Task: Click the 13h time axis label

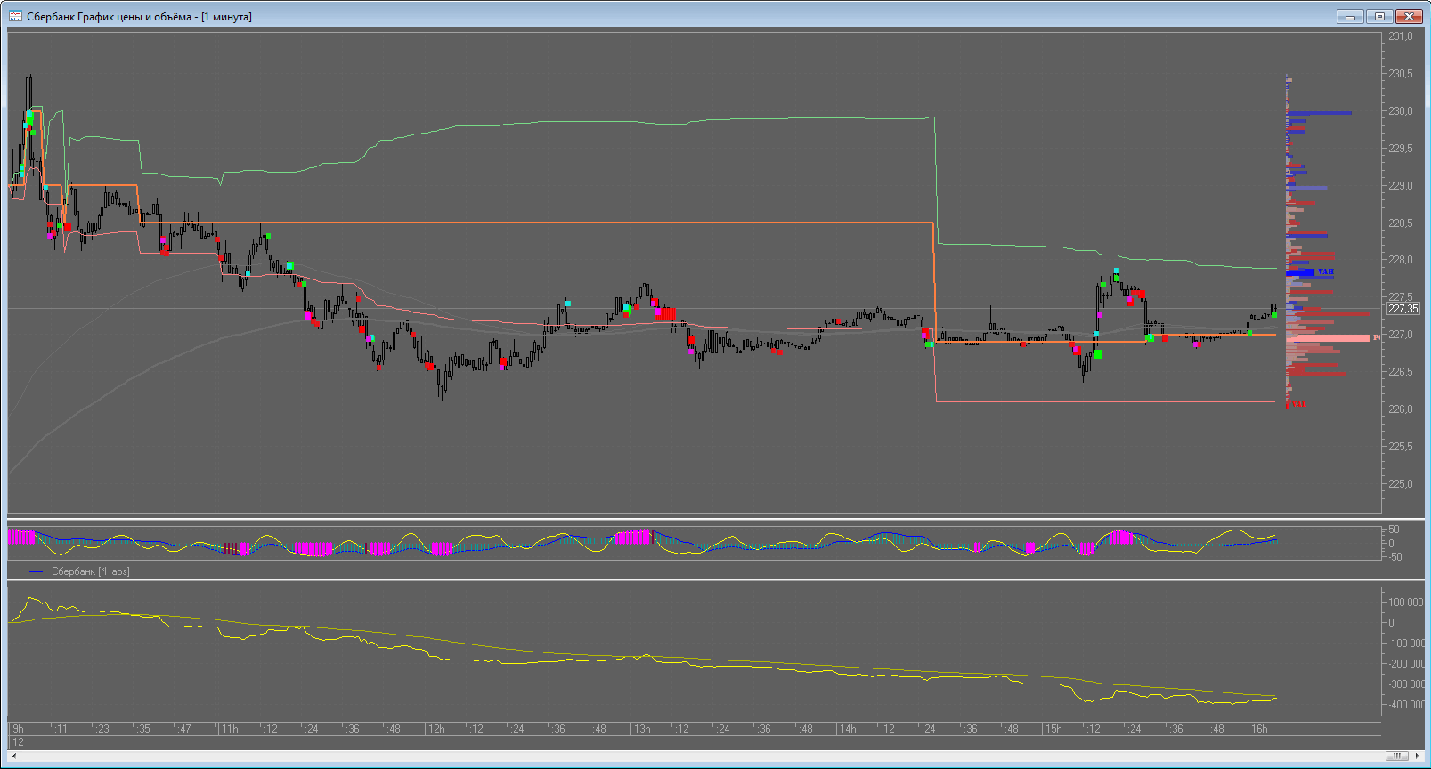Action: 642,729
